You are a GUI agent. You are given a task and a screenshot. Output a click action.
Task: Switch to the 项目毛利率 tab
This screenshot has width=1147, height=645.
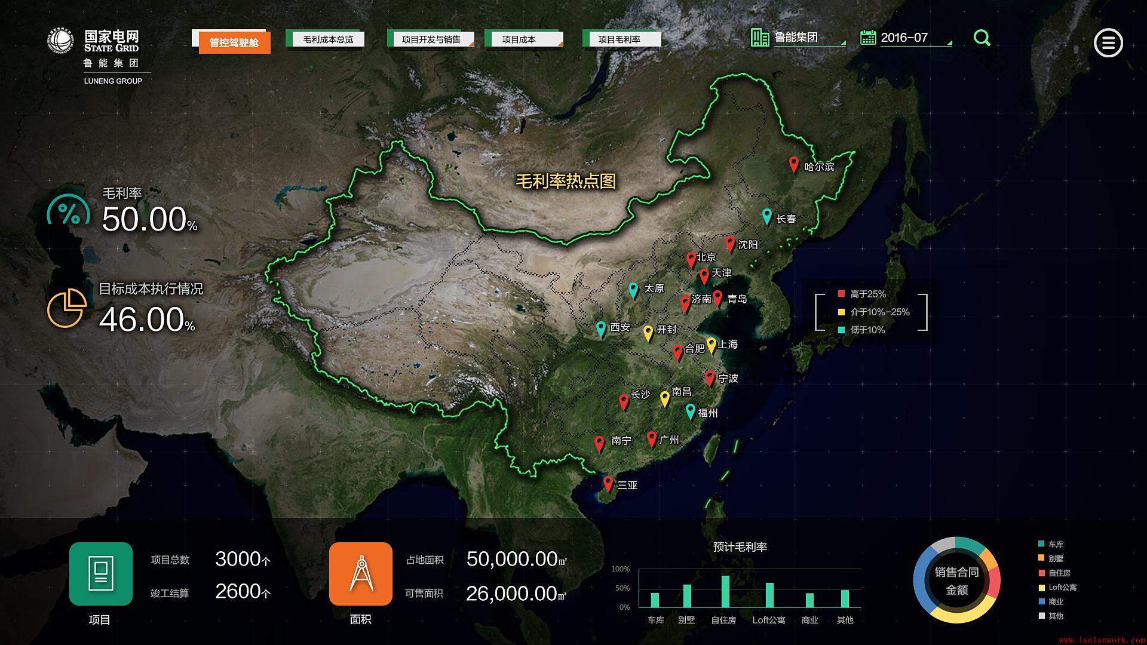pyautogui.click(x=619, y=39)
